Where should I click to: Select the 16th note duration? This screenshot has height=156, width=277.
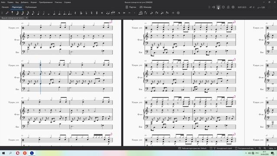(28, 13)
